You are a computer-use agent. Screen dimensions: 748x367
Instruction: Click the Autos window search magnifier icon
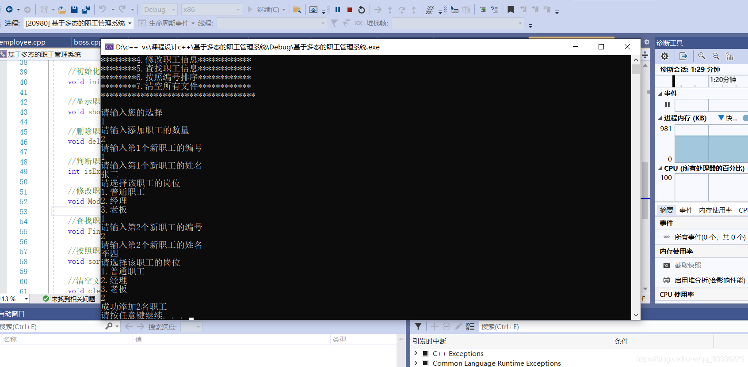tap(109, 326)
